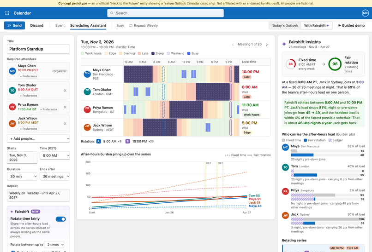372x252 pixels.
Task: Click the 'Tom 55' chart label
Action: coord(254,196)
